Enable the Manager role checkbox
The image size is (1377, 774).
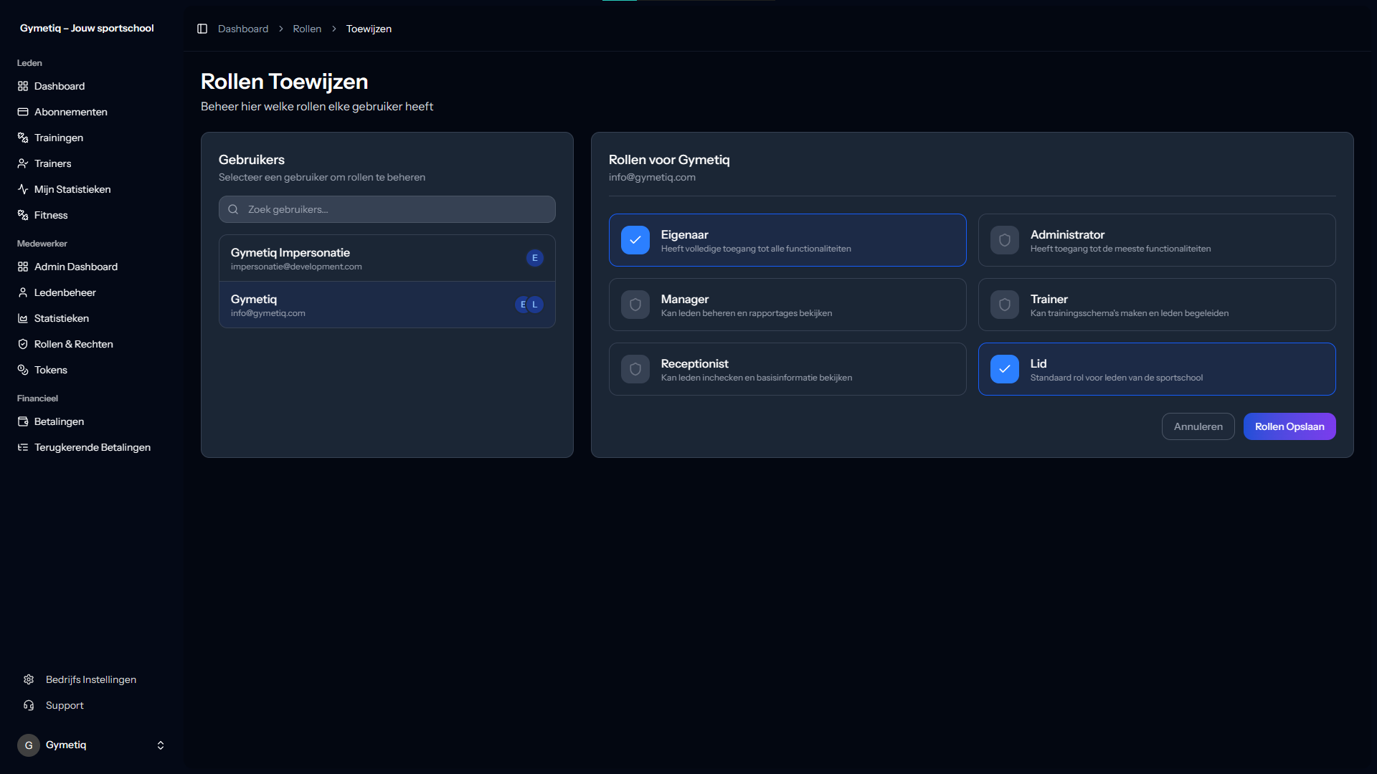(x=635, y=305)
